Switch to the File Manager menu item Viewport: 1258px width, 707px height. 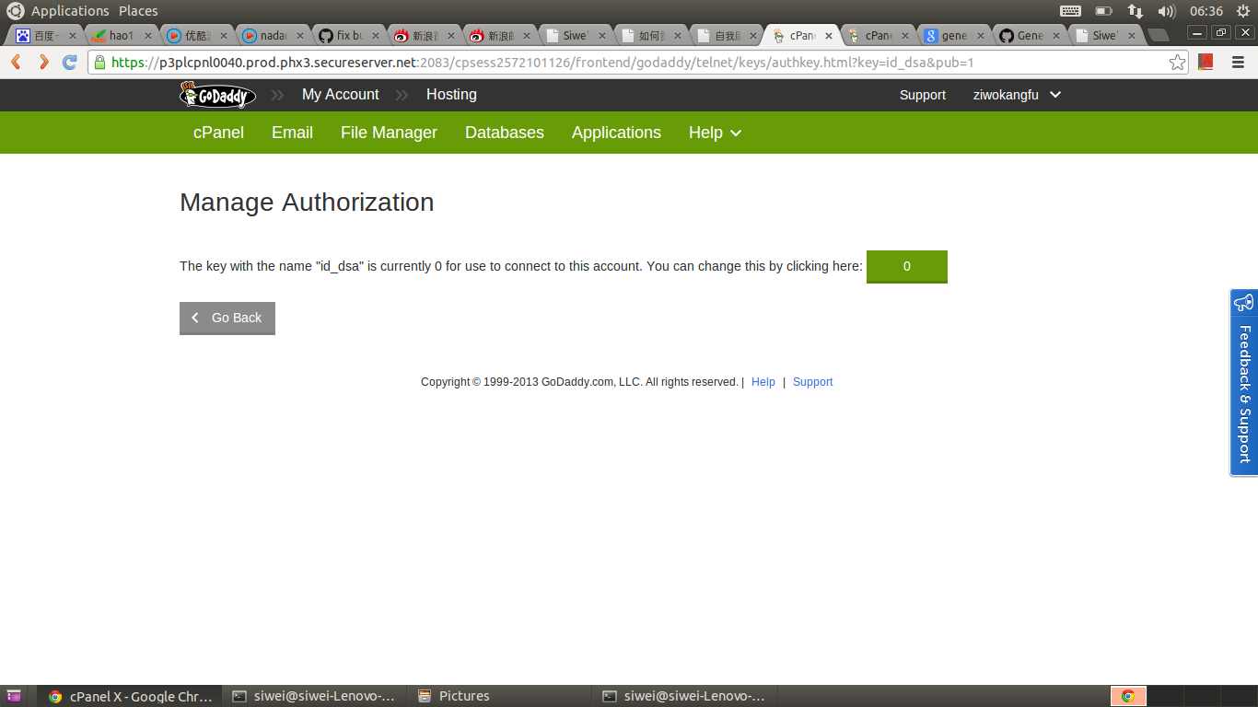click(x=389, y=133)
